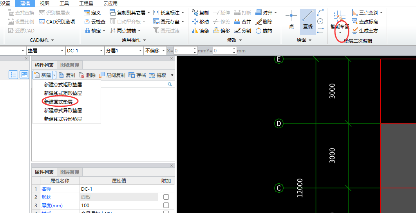The width and height of the screenshot is (416, 213).
Task: Select the 镜像 mirror tool
Action: coord(200,31)
